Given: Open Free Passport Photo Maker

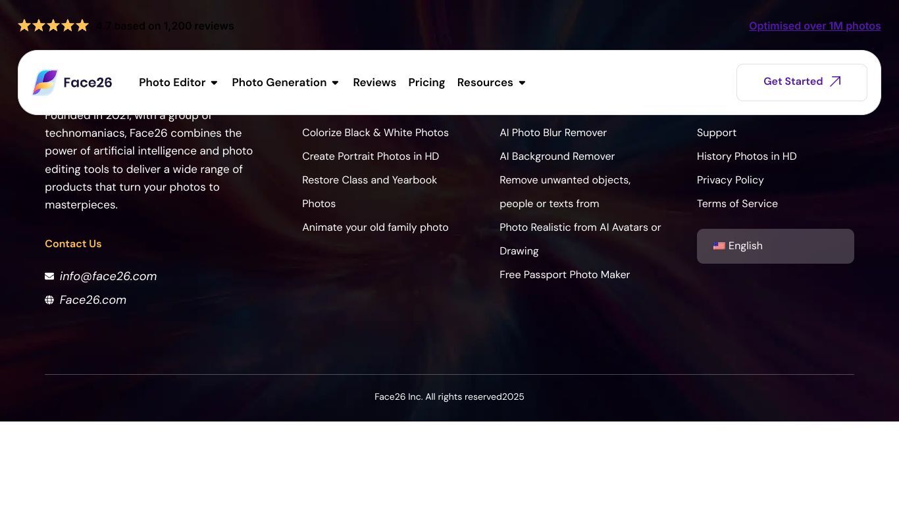Looking at the screenshot, I should coord(565,274).
